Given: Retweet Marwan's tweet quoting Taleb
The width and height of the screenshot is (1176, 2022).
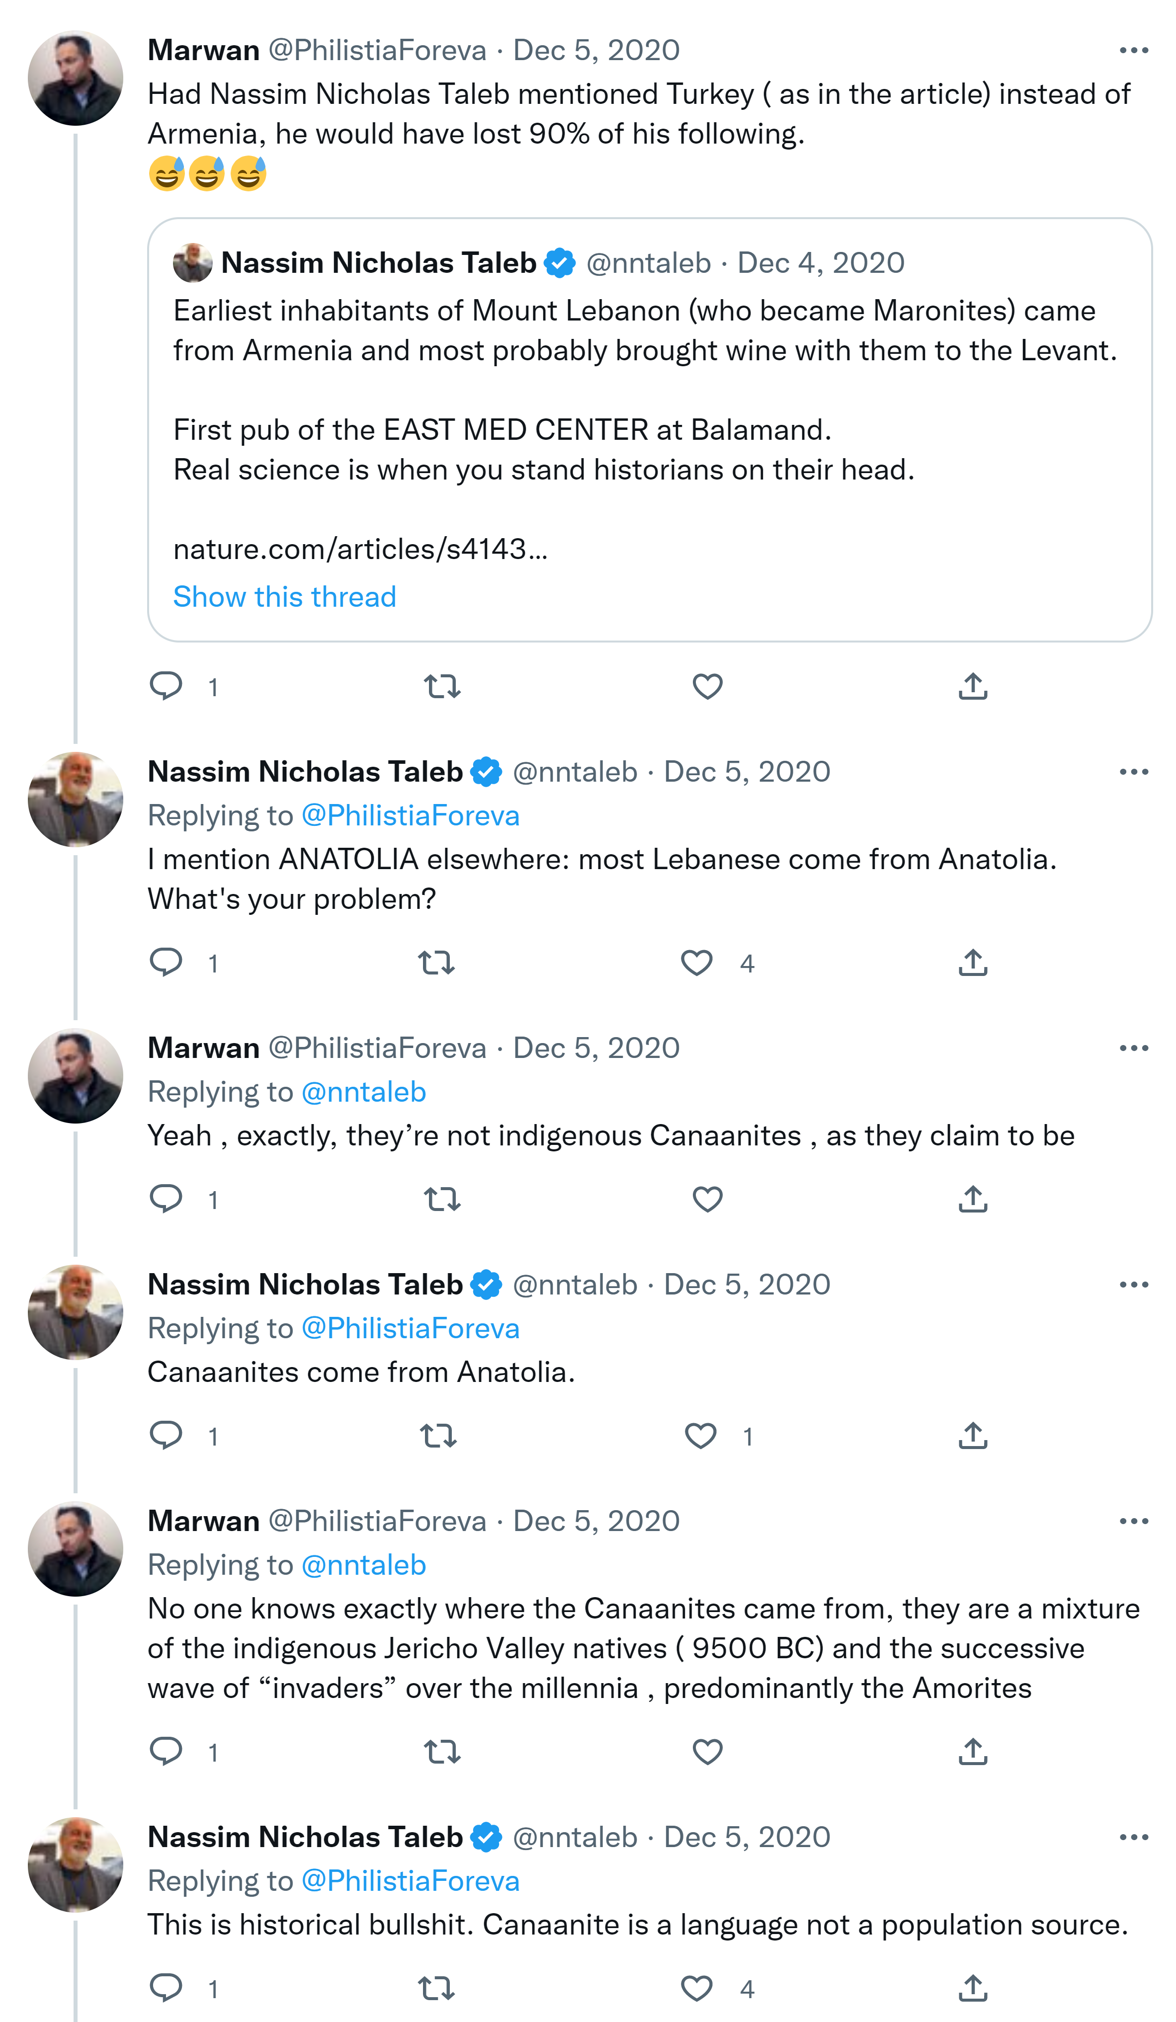Looking at the screenshot, I should [441, 686].
